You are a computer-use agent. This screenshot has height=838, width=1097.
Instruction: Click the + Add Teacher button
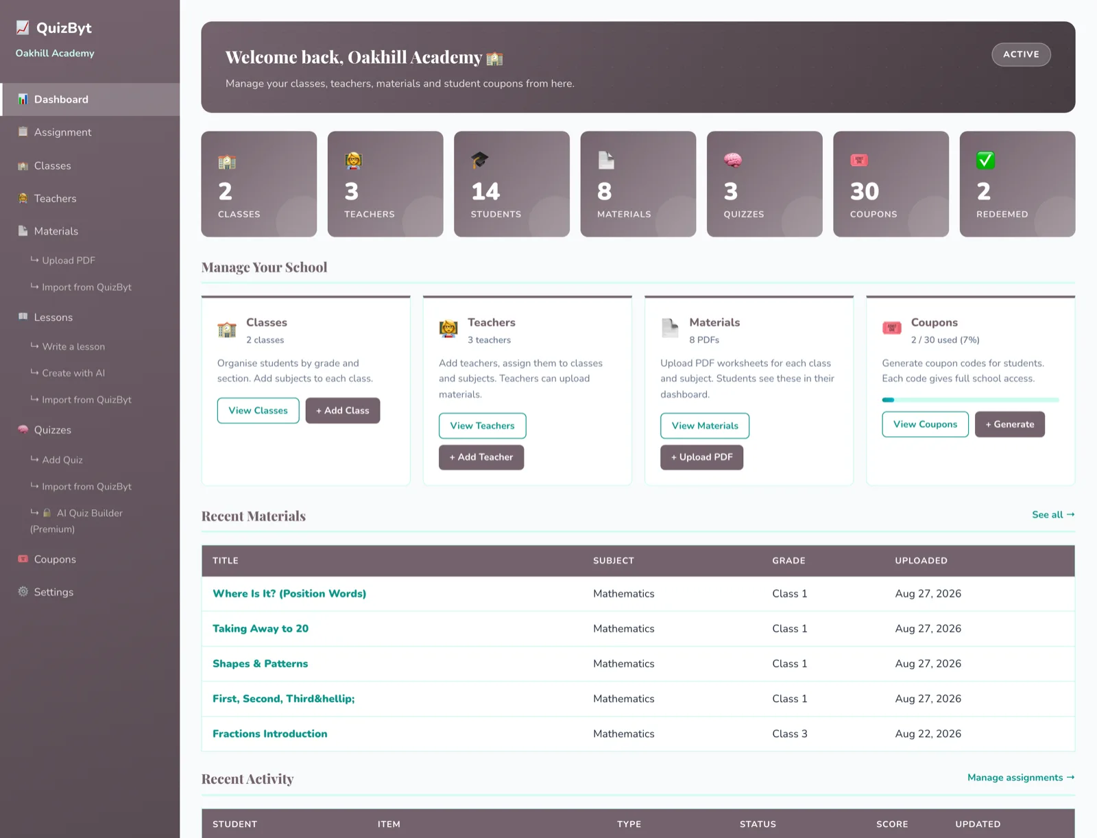point(481,457)
